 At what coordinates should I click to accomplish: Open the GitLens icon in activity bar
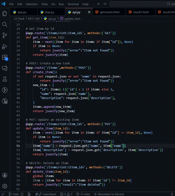[x=5, y=90]
